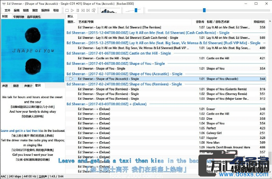Click the 1:43 / 3:44 time in status bar
This screenshot has width=272, height=179.
56,176
